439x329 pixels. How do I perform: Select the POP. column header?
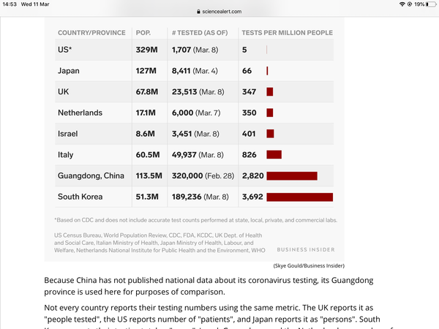143,33
